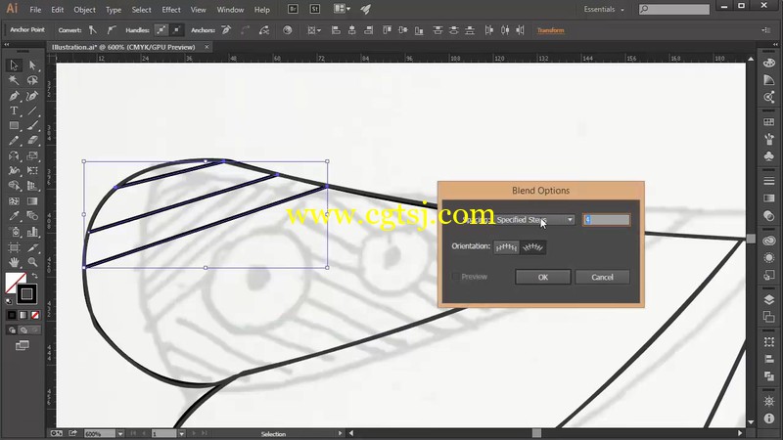Select the Magic Wand tool
This screenshot has height=440, width=783.
click(14, 80)
